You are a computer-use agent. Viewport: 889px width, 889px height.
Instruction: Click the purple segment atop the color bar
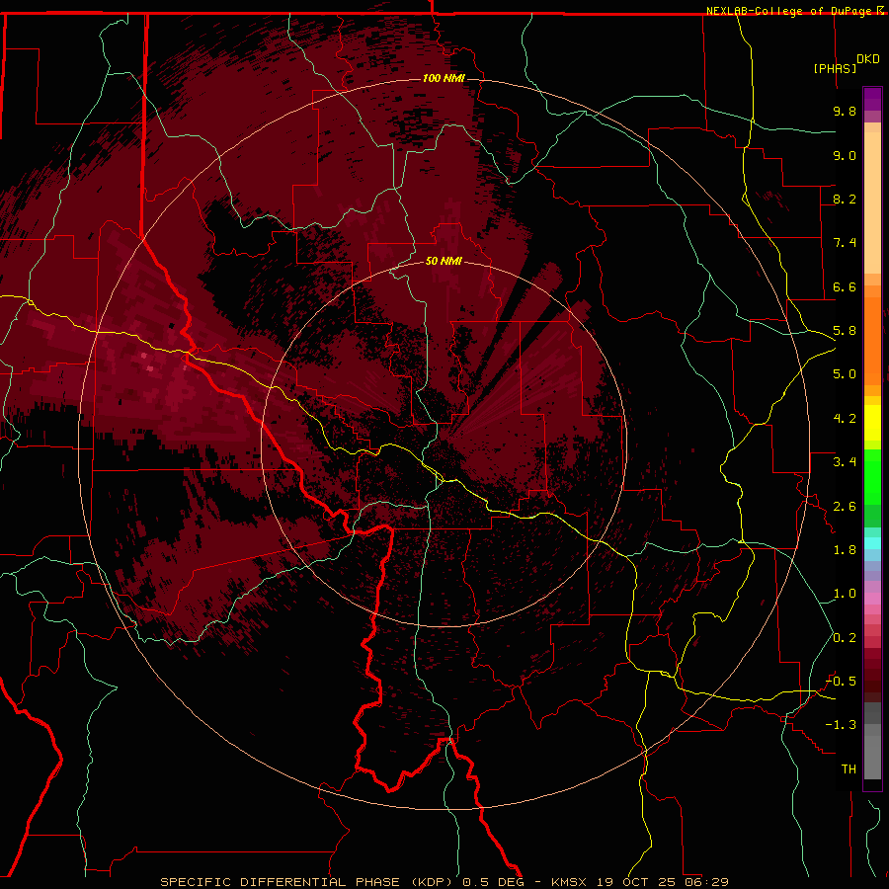872,99
